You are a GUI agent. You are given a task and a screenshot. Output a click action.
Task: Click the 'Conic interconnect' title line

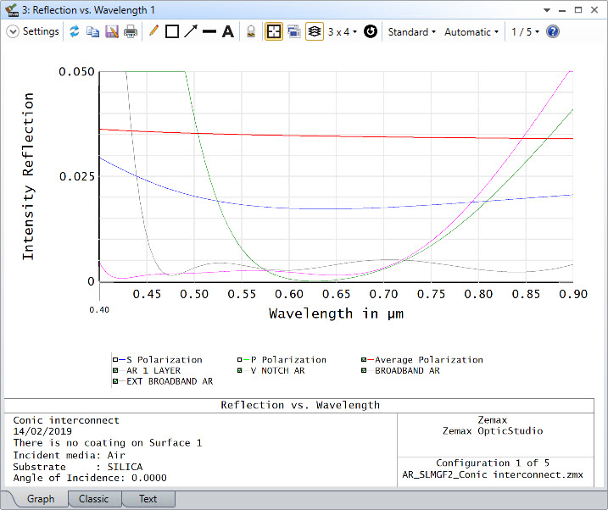(x=66, y=420)
